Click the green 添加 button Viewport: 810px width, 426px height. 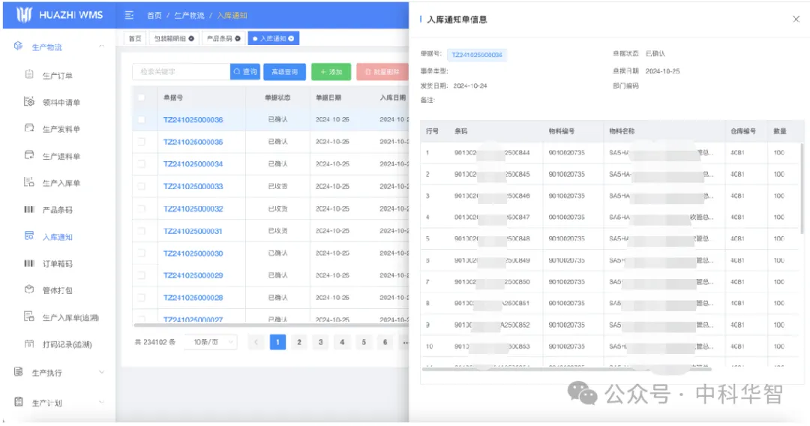click(x=331, y=72)
